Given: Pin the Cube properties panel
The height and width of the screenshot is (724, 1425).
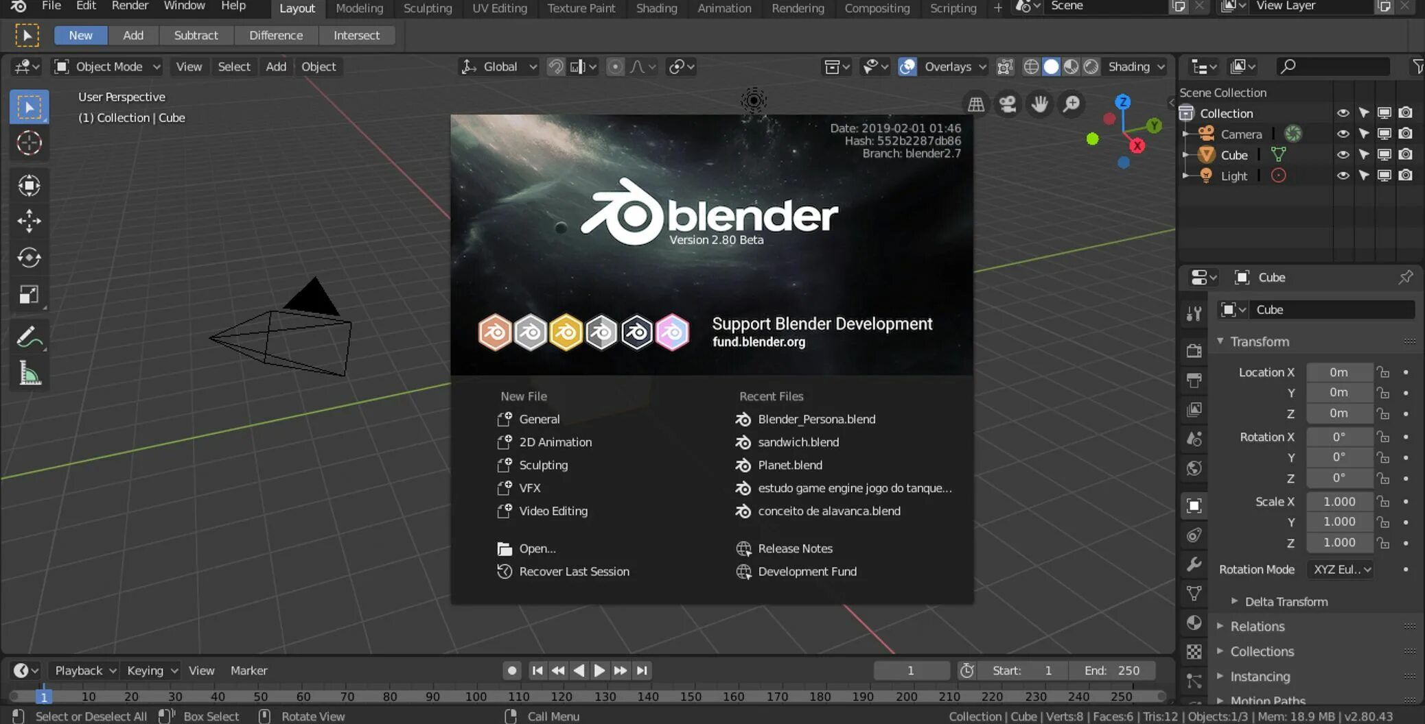Looking at the screenshot, I should (1405, 277).
